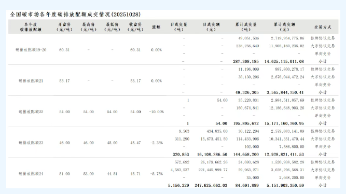Viewport: 346px width, 194px height.
Task: Click daily volume value 9,563
Action: click(184, 131)
